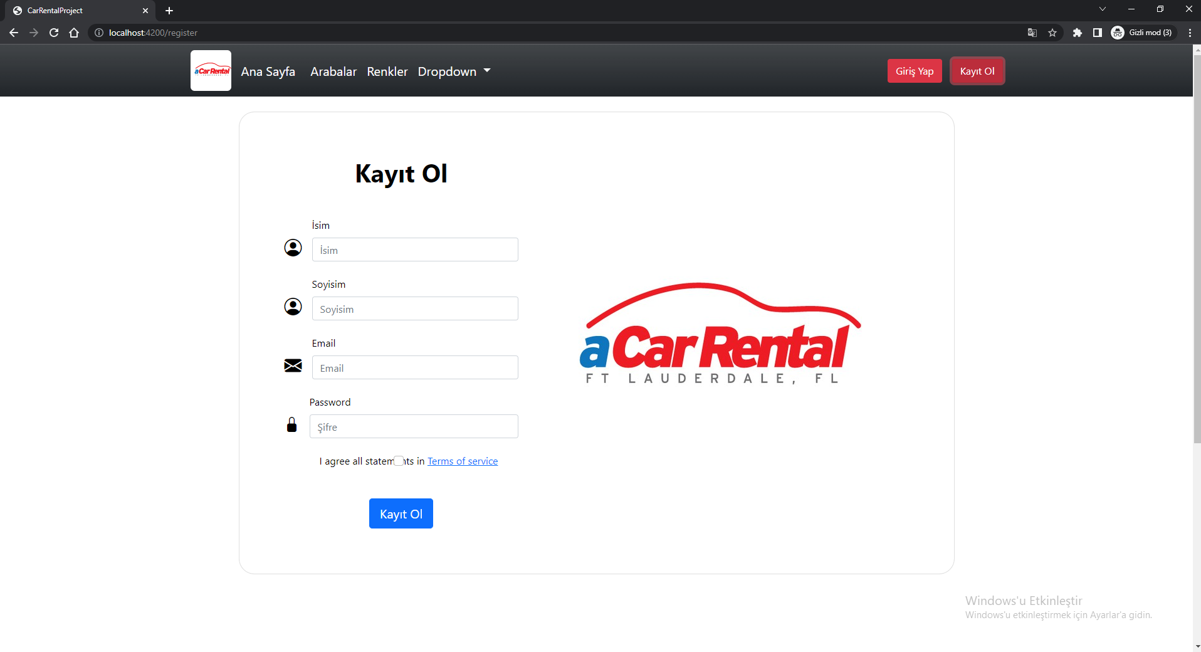Click the padlock icon beside Password field

pos(291,424)
